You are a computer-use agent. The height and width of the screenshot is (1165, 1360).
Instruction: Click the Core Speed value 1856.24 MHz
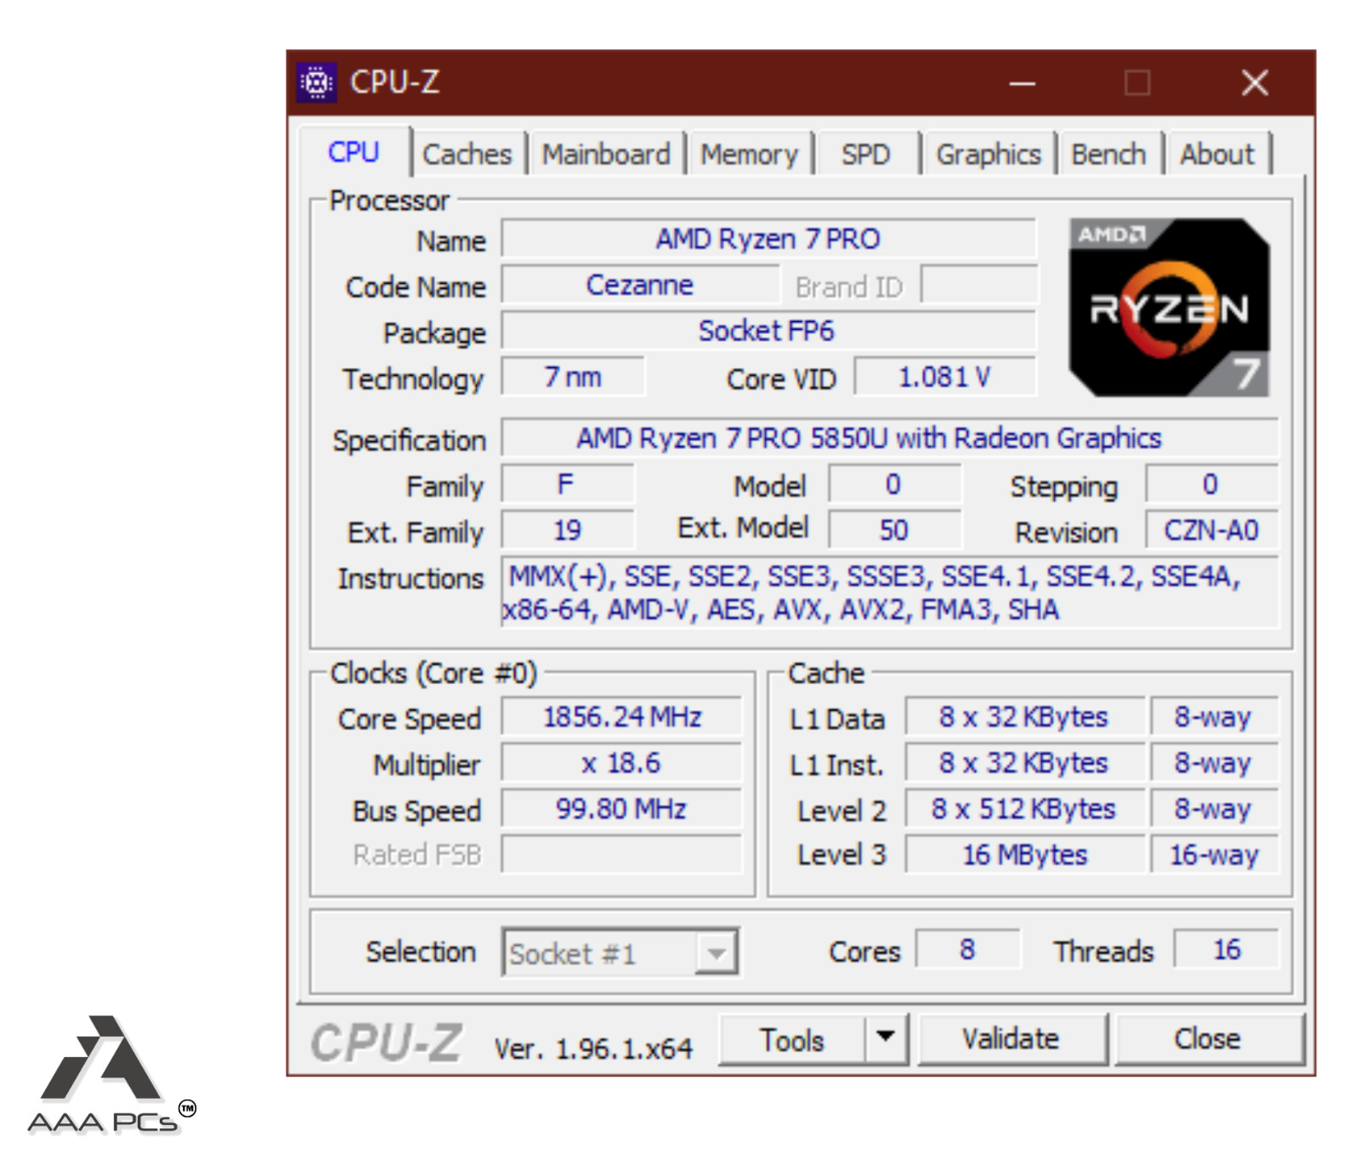pos(621,717)
